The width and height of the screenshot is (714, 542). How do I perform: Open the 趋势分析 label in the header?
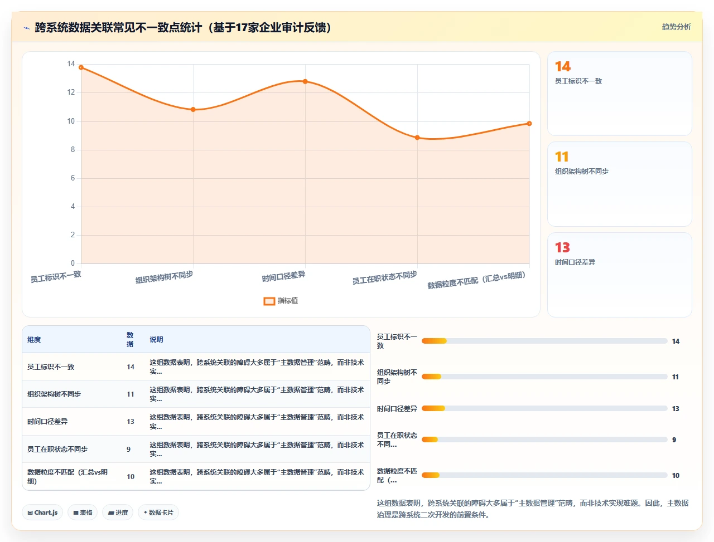click(x=676, y=27)
